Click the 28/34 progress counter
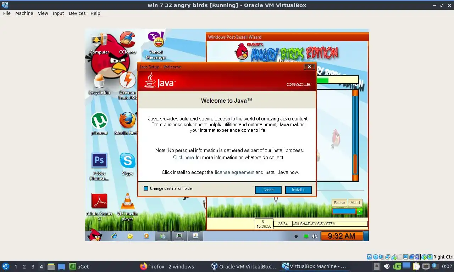The width and height of the screenshot is (454, 272). [283, 224]
